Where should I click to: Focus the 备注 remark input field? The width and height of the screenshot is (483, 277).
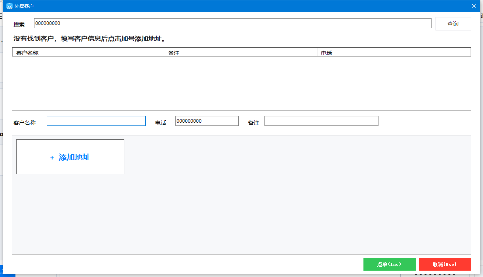coord(321,121)
